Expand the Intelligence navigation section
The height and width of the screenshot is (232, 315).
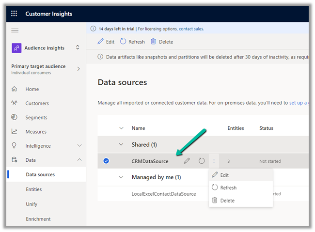click(x=79, y=146)
